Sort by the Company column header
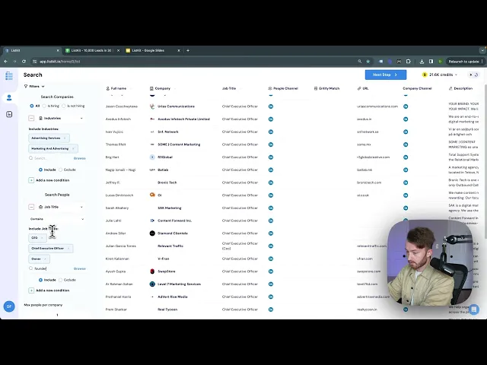This screenshot has width=487, height=365. click(161, 88)
